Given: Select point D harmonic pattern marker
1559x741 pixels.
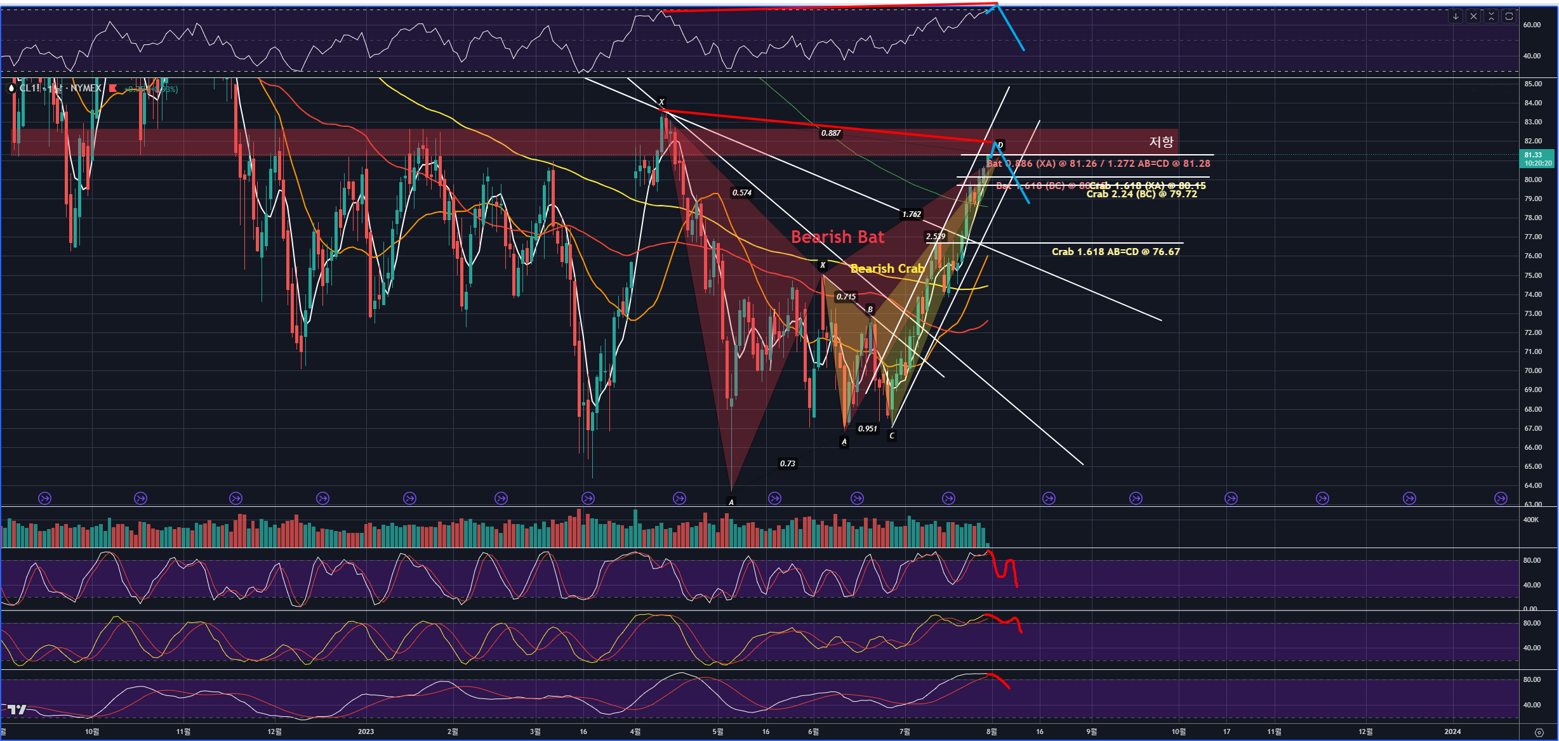Looking at the screenshot, I should (x=1000, y=145).
